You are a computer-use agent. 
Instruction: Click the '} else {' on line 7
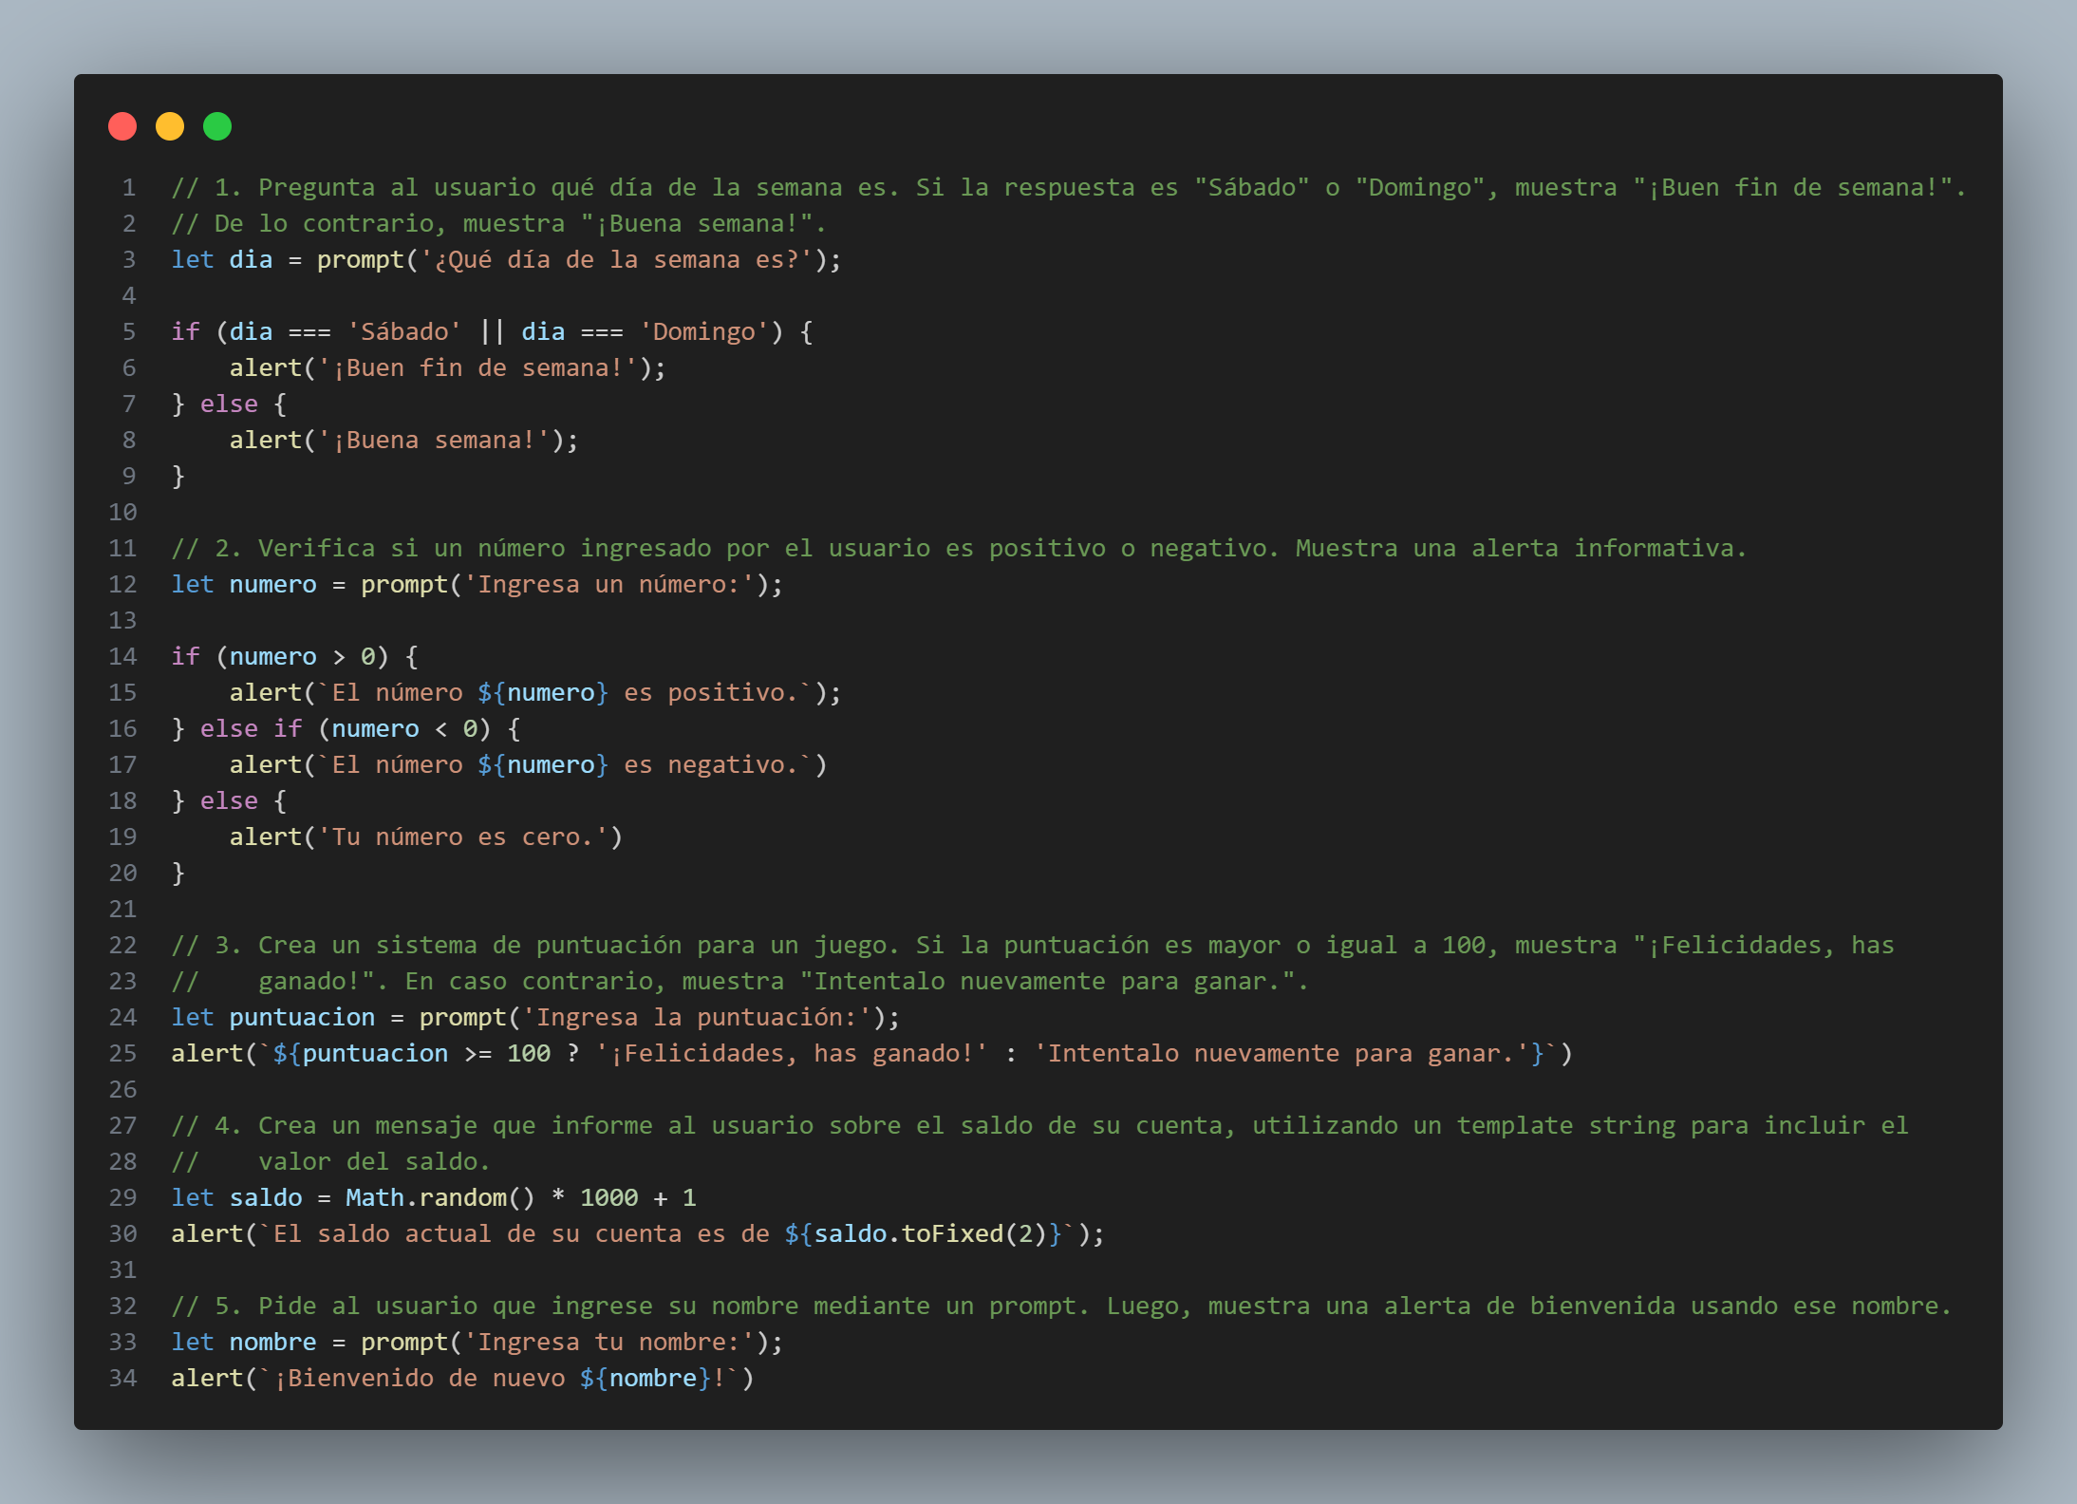229,404
